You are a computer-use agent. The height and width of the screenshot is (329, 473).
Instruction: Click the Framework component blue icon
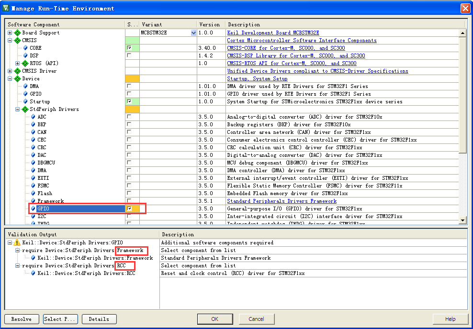[x=33, y=201]
